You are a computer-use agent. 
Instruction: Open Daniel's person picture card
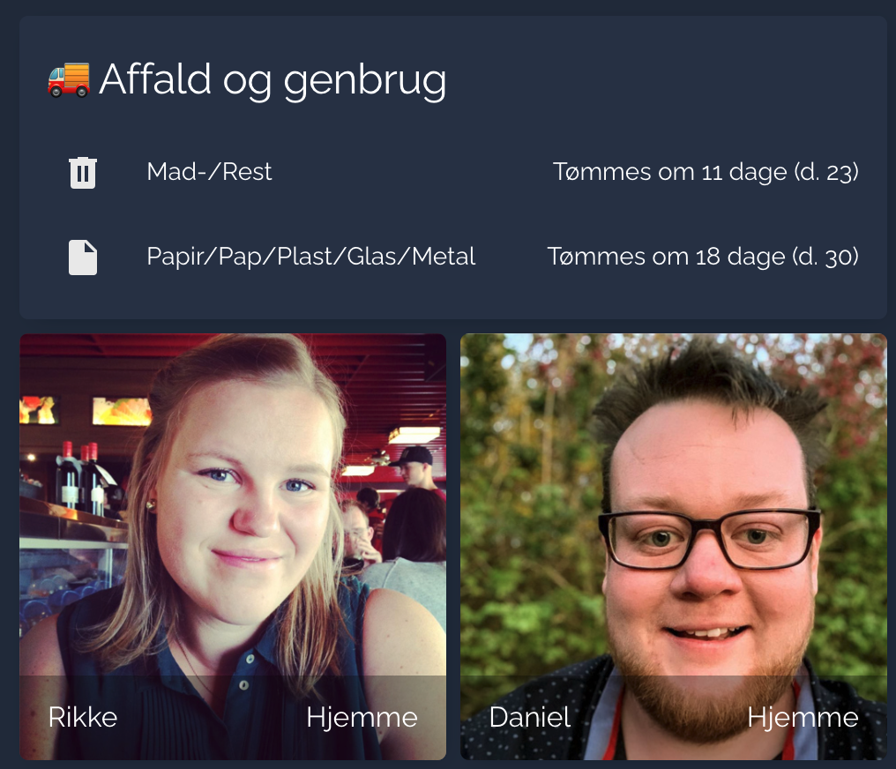pyautogui.click(x=674, y=547)
